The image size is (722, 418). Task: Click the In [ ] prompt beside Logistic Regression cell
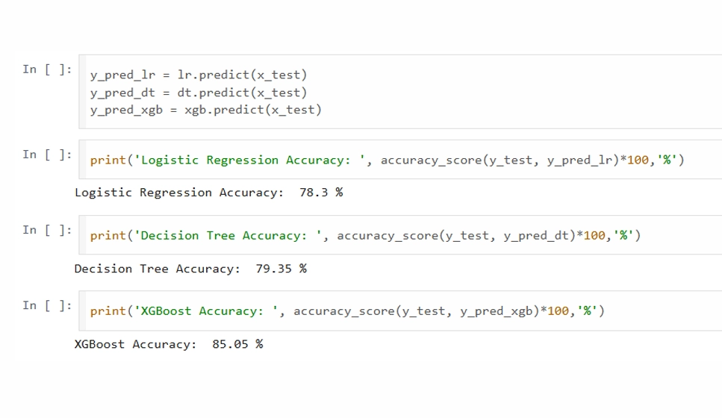pyautogui.click(x=48, y=155)
